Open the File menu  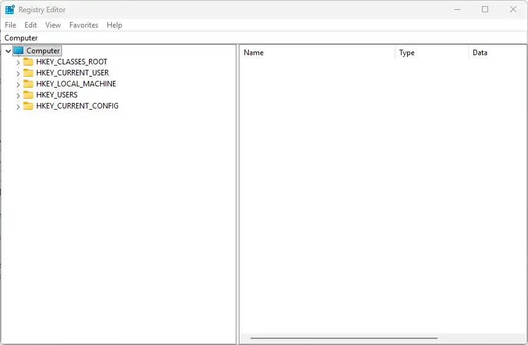[x=10, y=25]
